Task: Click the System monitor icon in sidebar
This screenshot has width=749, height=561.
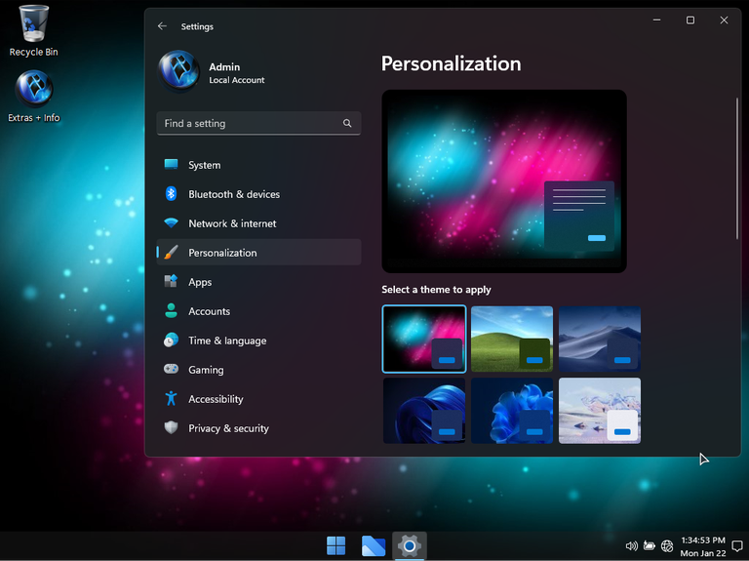Action: [x=172, y=165]
